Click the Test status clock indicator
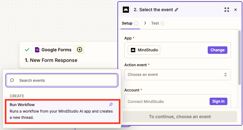This screenshot has width=243, height=130. pos(163,23)
